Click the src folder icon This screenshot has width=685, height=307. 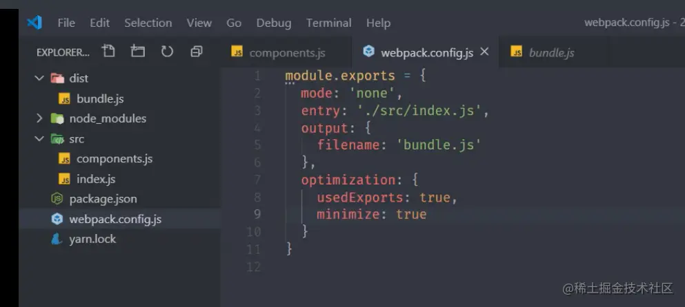pyautogui.click(x=57, y=138)
